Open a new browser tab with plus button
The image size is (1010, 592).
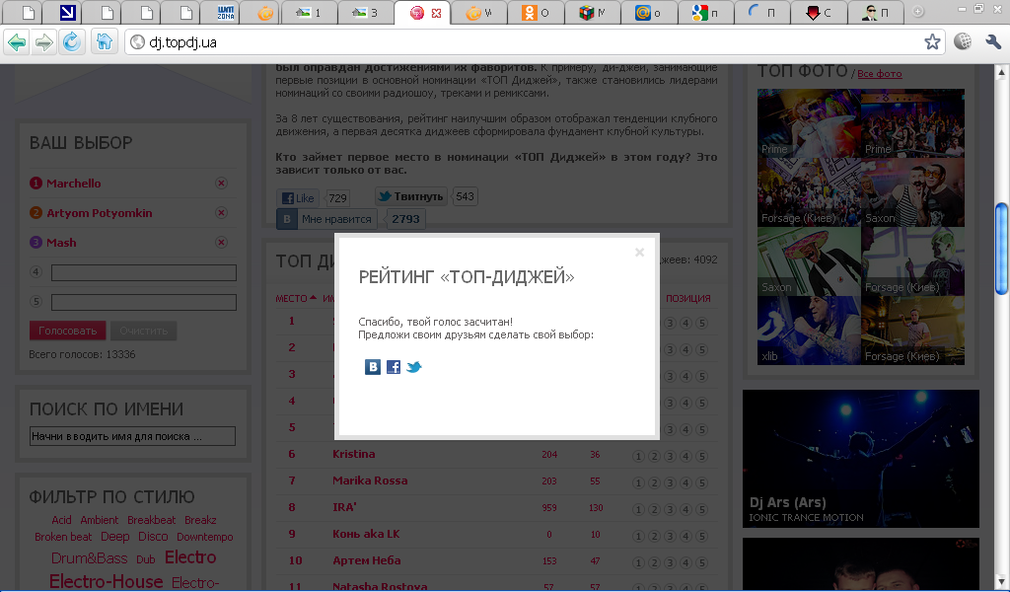click(x=918, y=12)
